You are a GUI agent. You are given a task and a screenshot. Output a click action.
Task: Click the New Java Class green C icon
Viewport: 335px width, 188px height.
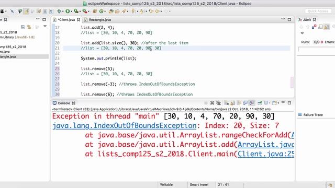point(101,11)
